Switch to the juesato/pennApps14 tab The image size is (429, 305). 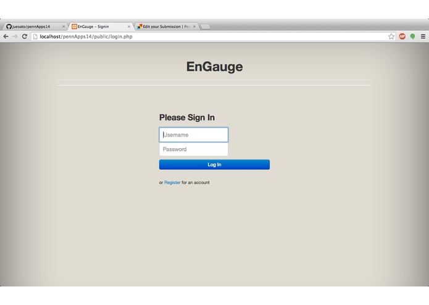click(x=34, y=27)
